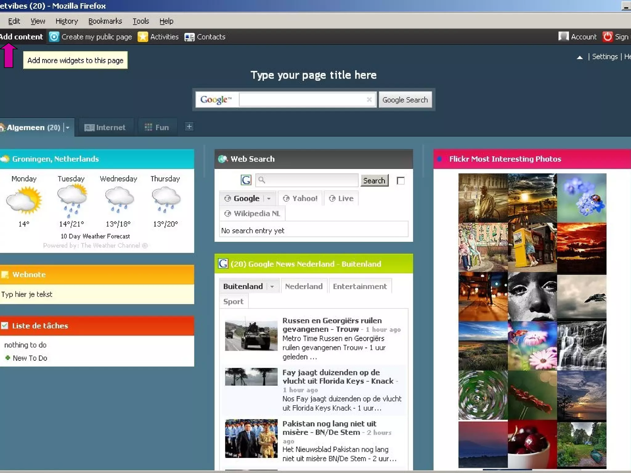Open the Contacts card icon
631x473 pixels.
(189, 37)
